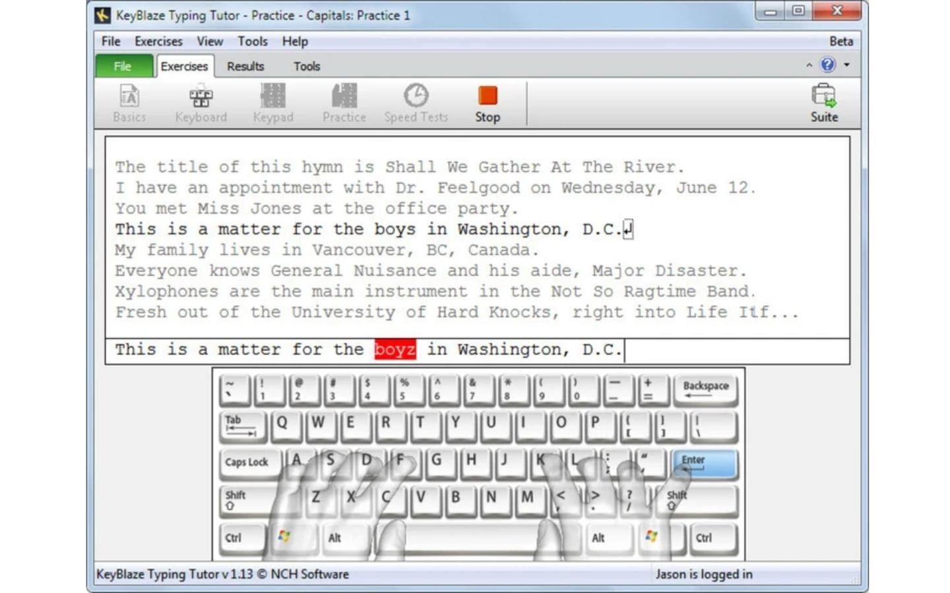
Task: Click the line 'My family lives in Vancouver'
Action: pyautogui.click(x=327, y=250)
